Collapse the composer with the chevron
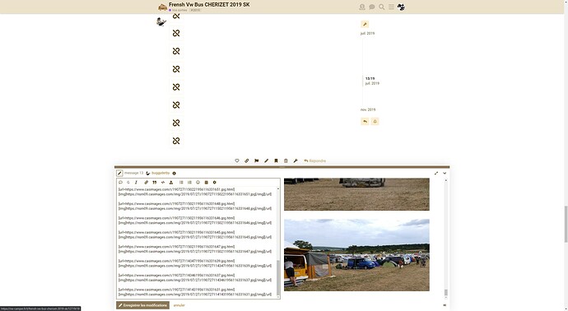Viewport: 568px width, 311px height. point(445,174)
